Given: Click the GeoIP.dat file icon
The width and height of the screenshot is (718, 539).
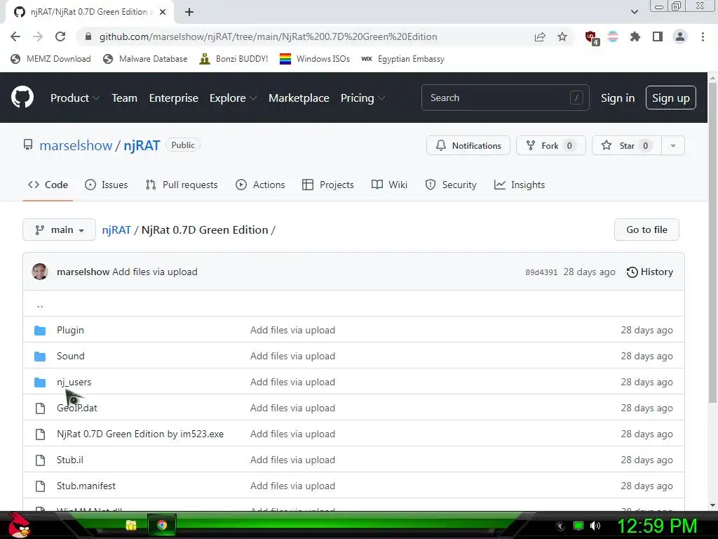Looking at the screenshot, I should tap(40, 408).
